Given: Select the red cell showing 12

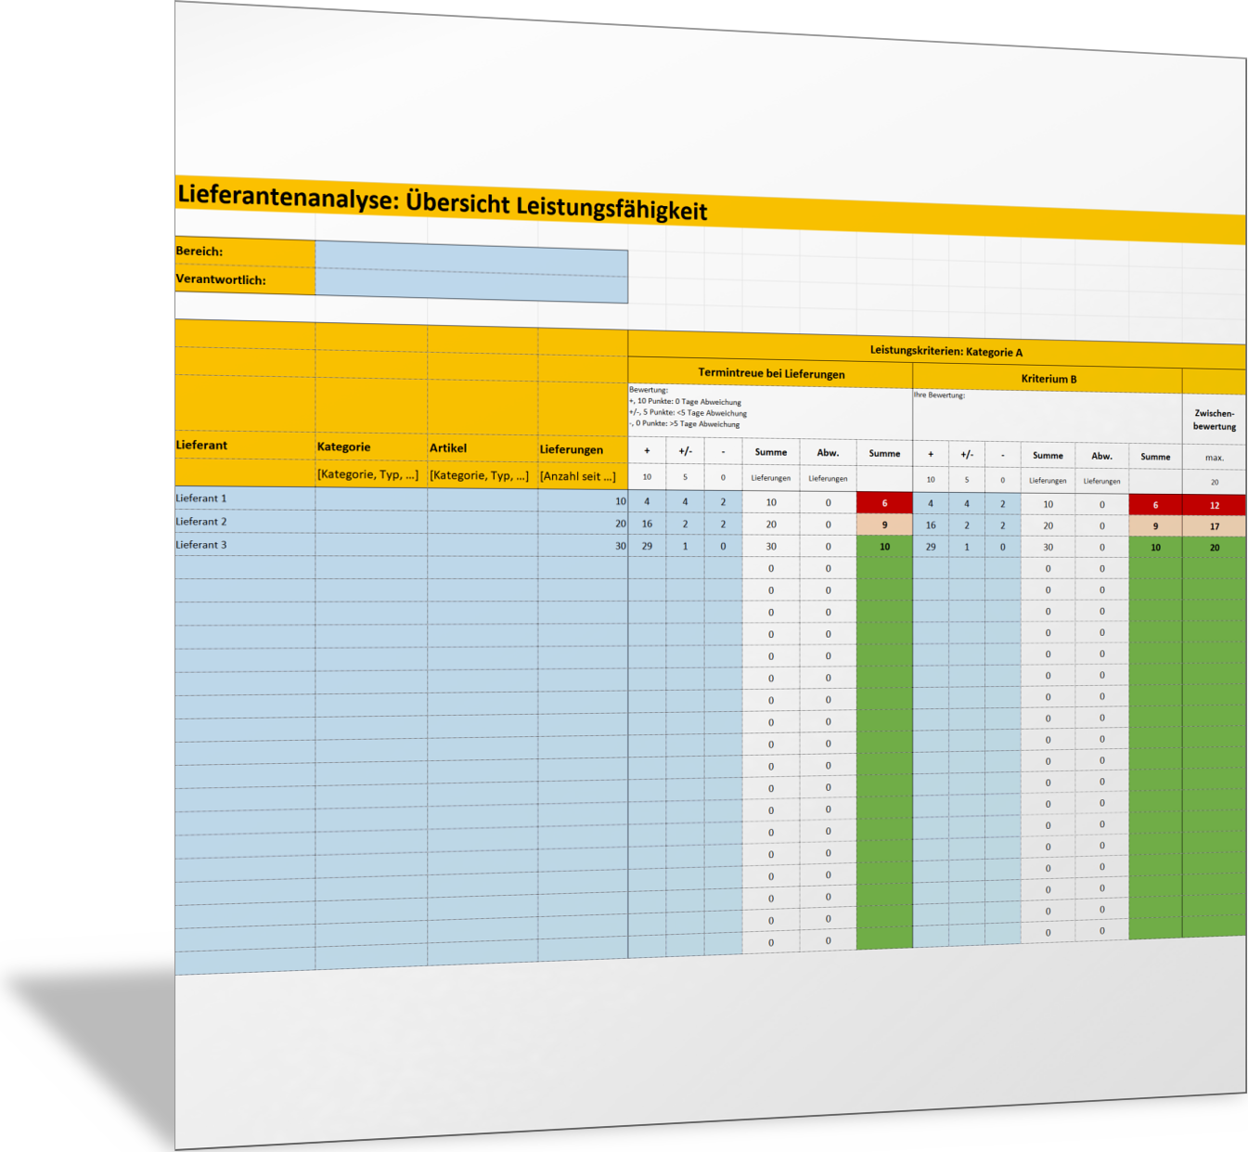Looking at the screenshot, I should (1214, 506).
